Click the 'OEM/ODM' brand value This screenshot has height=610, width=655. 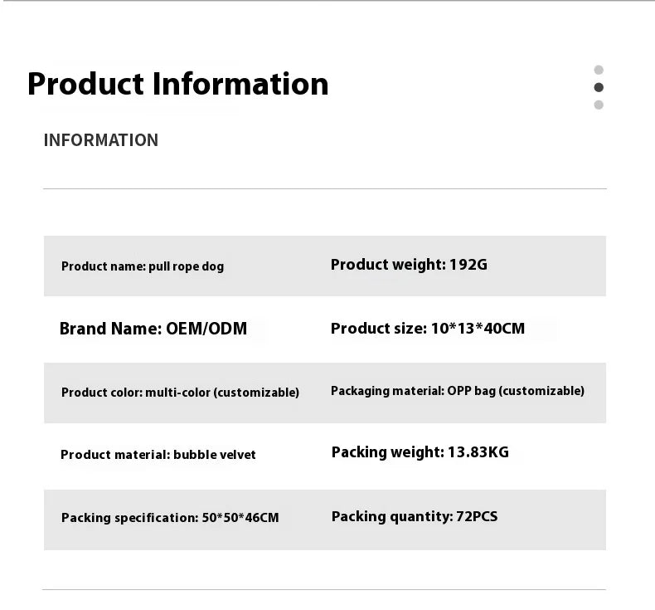pyautogui.click(x=206, y=329)
